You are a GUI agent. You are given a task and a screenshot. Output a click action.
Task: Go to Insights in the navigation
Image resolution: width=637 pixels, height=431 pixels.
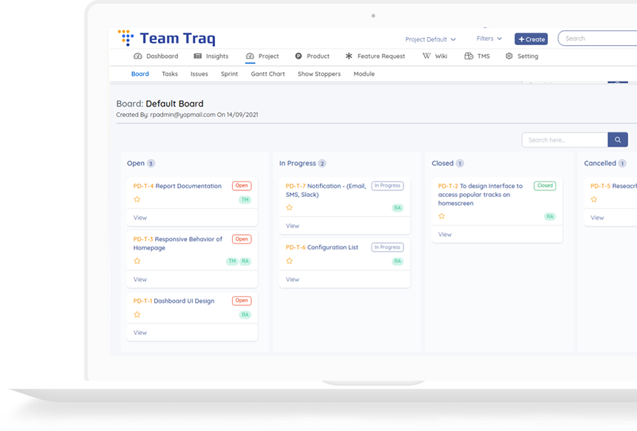(x=211, y=56)
